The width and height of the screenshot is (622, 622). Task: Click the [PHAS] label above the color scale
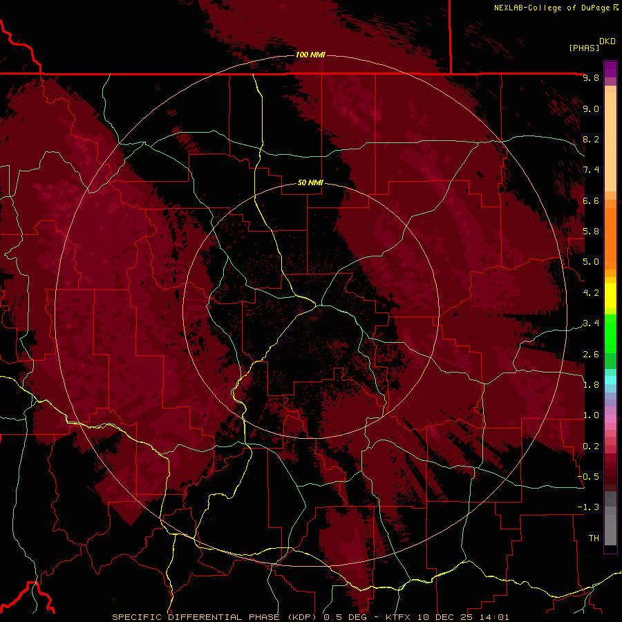pos(584,48)
